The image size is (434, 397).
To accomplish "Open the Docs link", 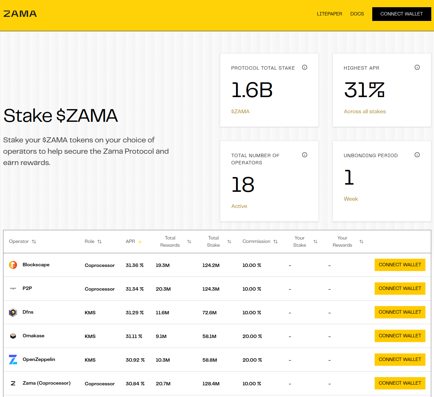I will [357, 14].
